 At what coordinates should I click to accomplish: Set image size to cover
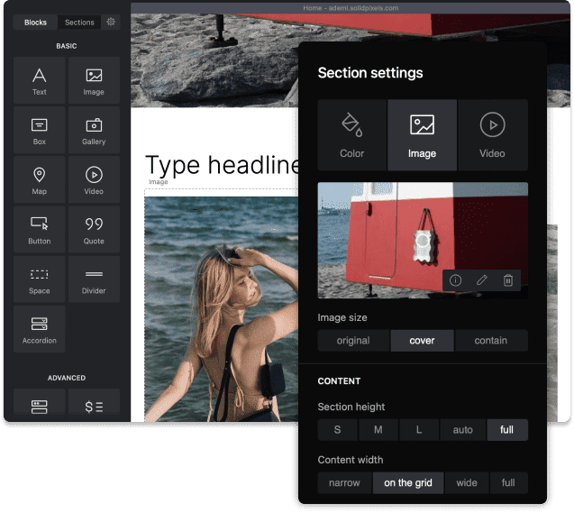coord(422,341)
